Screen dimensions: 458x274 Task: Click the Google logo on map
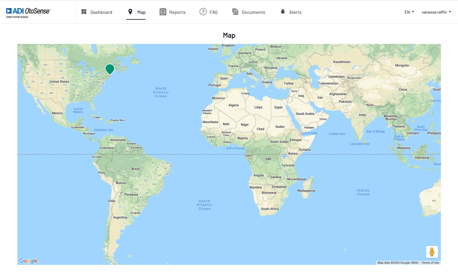tap(28, 261)
